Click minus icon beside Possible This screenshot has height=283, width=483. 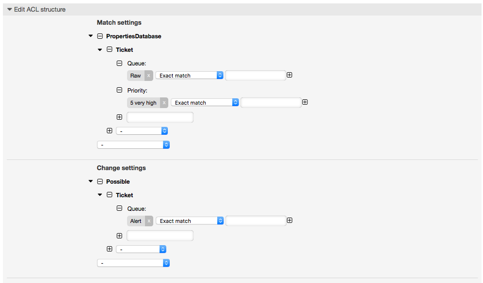[x=100, y=182]
